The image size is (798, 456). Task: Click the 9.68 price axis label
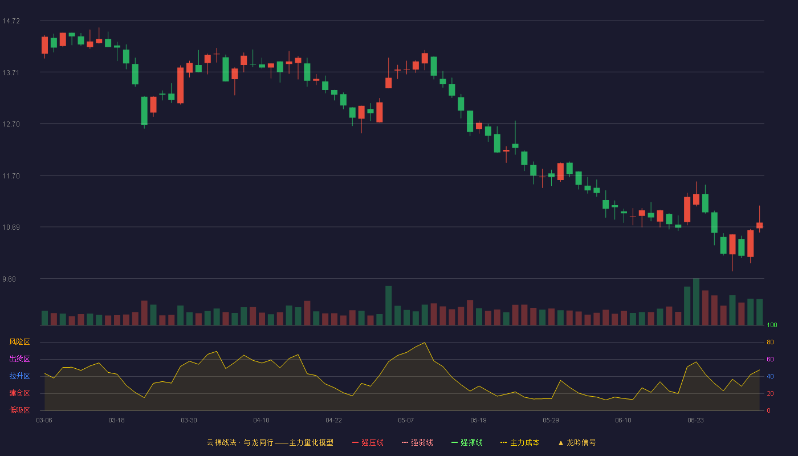pyautogui.click(x=9, y=279)
